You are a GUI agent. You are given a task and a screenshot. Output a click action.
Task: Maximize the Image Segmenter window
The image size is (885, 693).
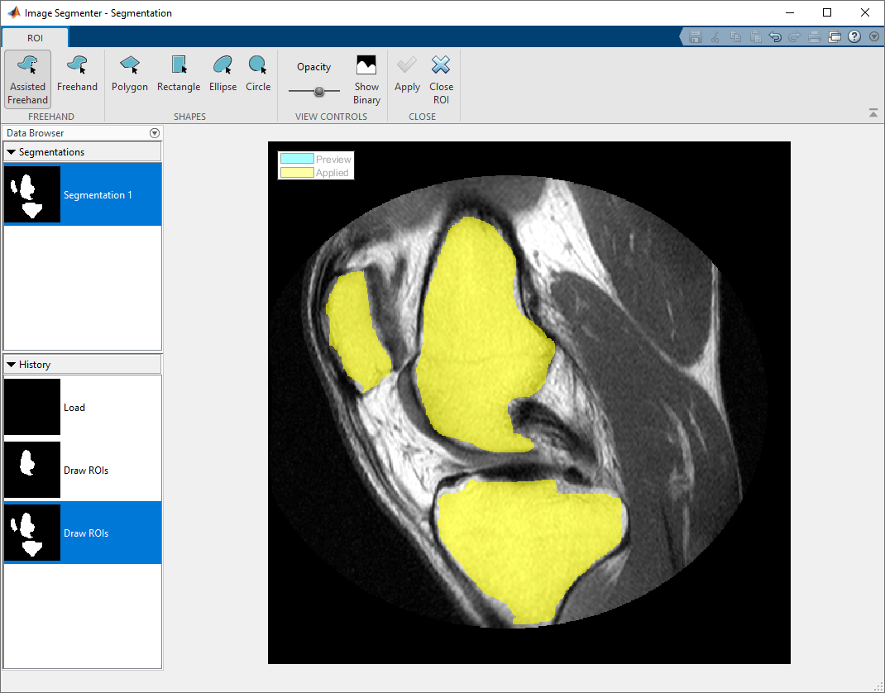827,12
